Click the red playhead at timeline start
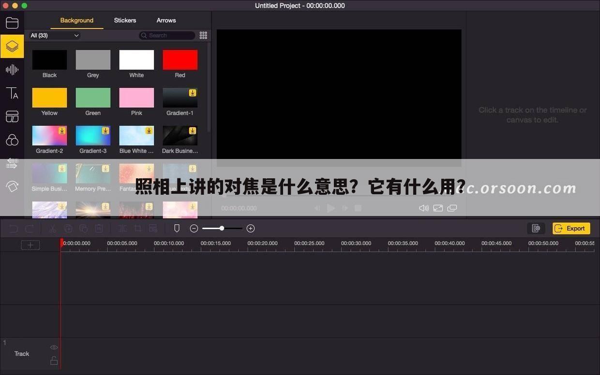This screenshot has height=375, width=600. pos(61,243)
